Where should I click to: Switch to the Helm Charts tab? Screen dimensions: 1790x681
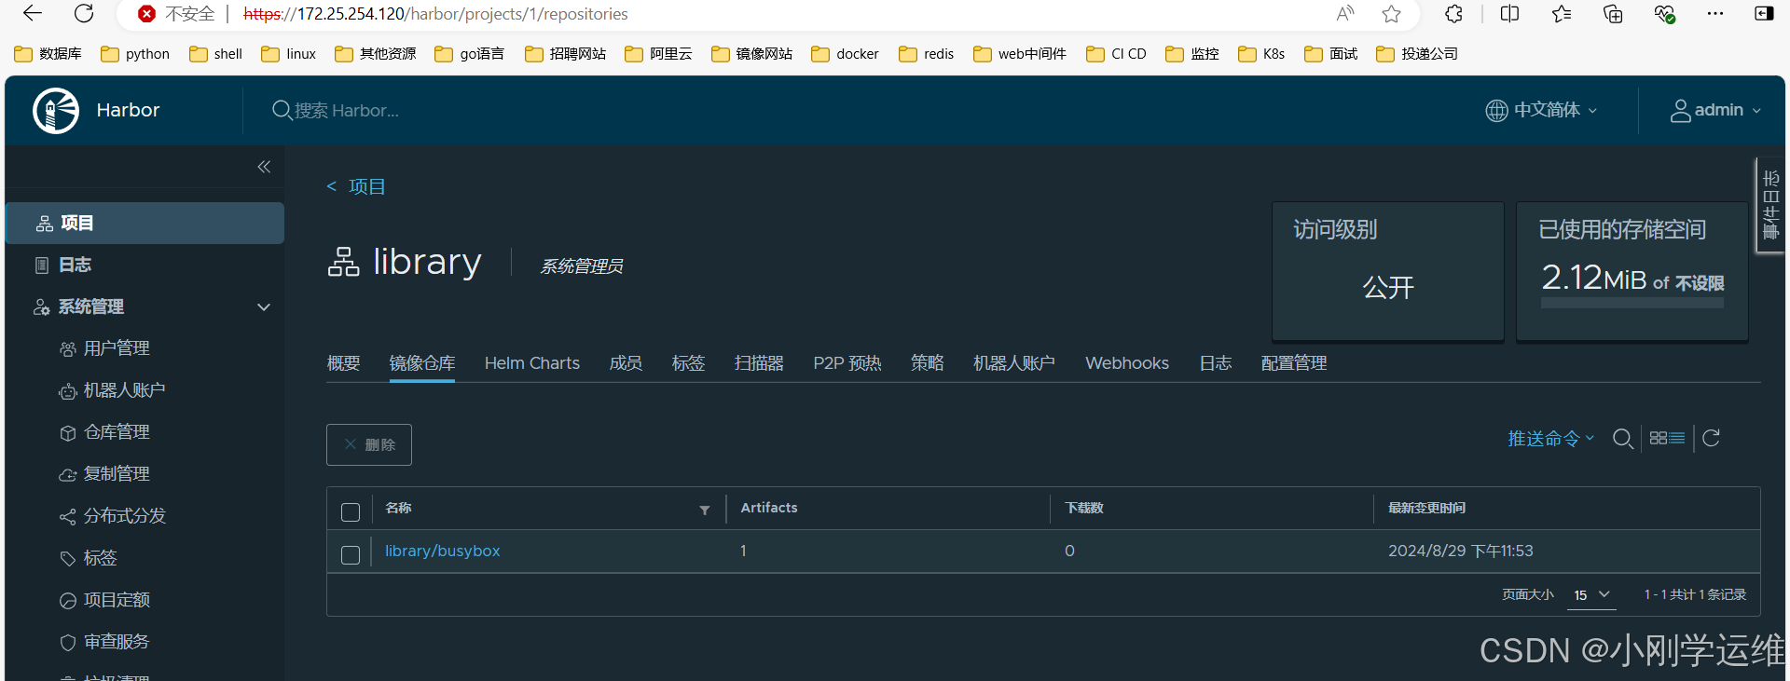(531, 363)
